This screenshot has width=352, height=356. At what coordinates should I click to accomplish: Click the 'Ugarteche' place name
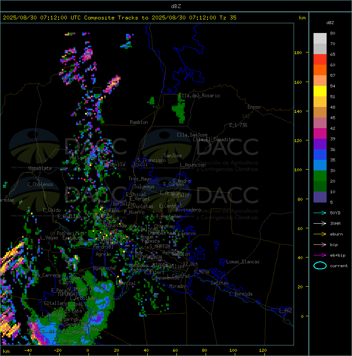coord(104,268)
